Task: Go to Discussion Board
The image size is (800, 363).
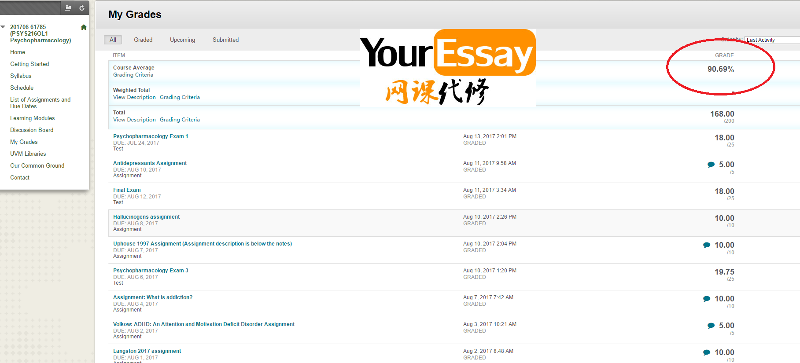Action: (32, 130)
